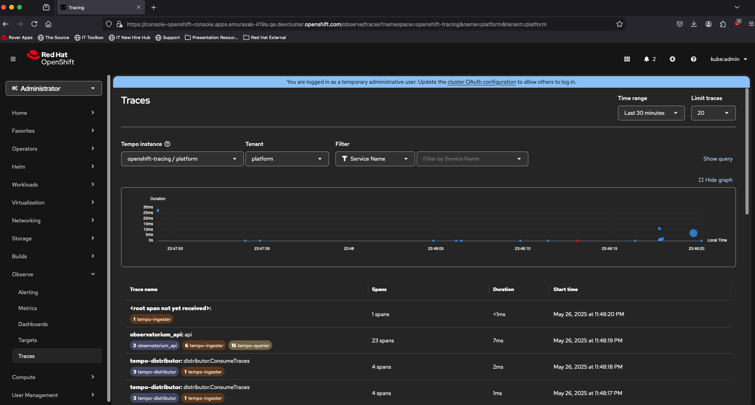The image size is (755, 405).
Task: Open the Time range dropdown
Action: [x=651, y=113]
